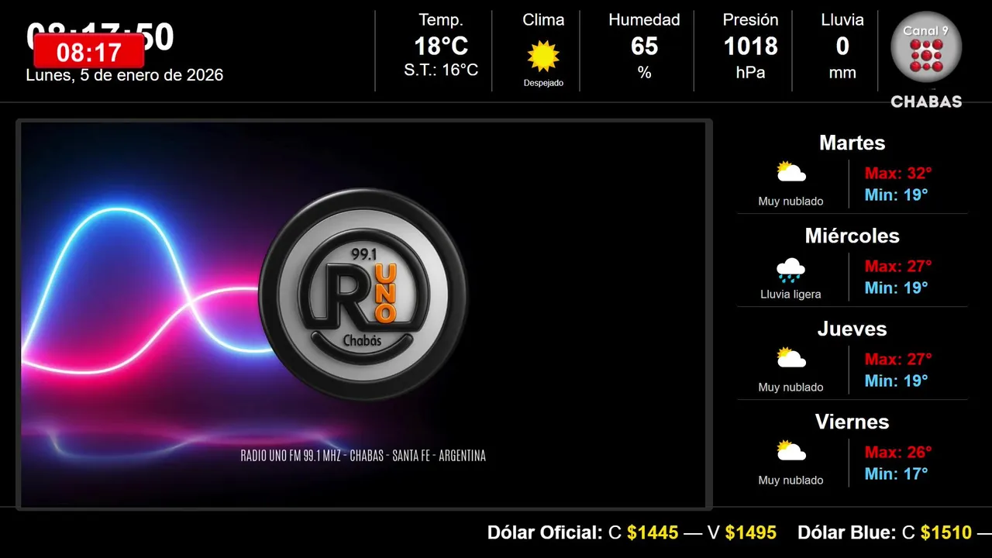Click Viernes Max: 26° value
The image size is (992, 558).
pyautogui.click(x=898, y=452)
